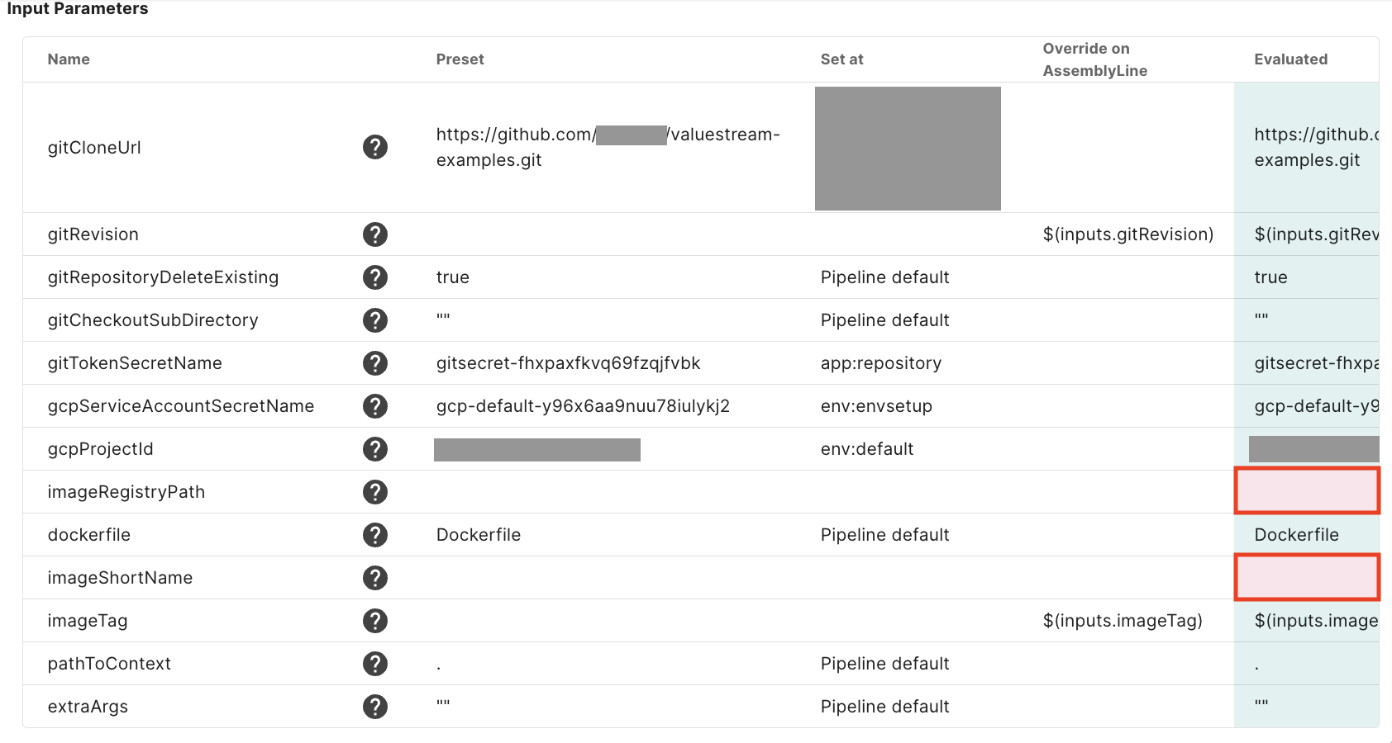The height and width of the screenshot is (743, 1392).
Task: Click the dockerfile help icon
Action: click(x=375, y=535)
